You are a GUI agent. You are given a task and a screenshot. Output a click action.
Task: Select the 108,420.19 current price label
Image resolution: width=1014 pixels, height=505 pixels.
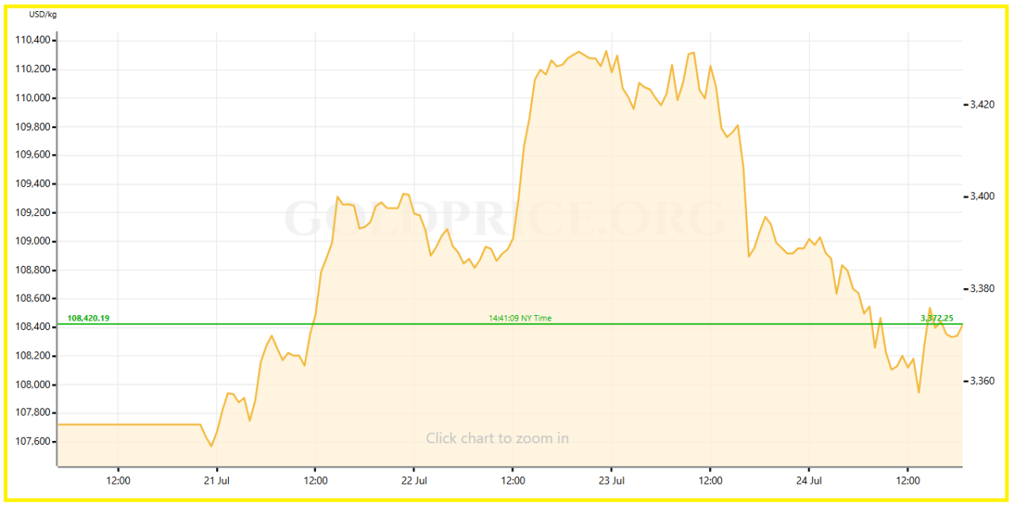[88, 318]
